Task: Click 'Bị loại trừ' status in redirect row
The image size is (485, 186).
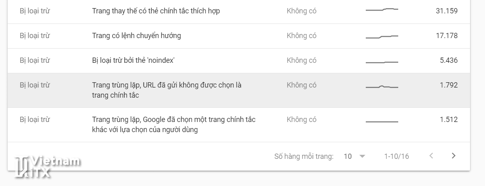Action: click(x=34, y=36)
